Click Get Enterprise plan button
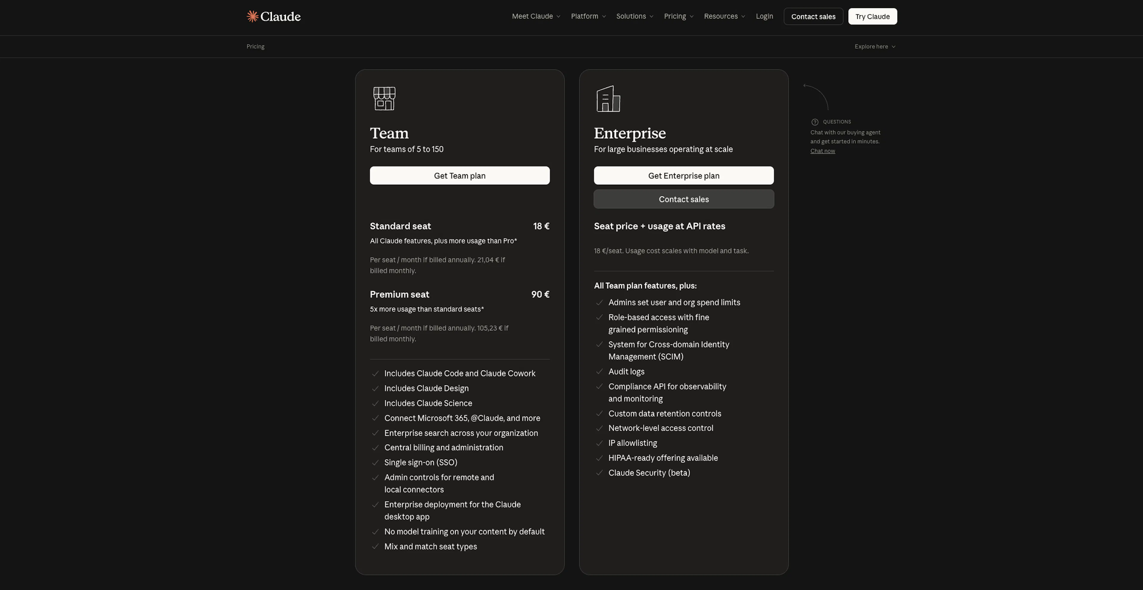 coord(684,176)
